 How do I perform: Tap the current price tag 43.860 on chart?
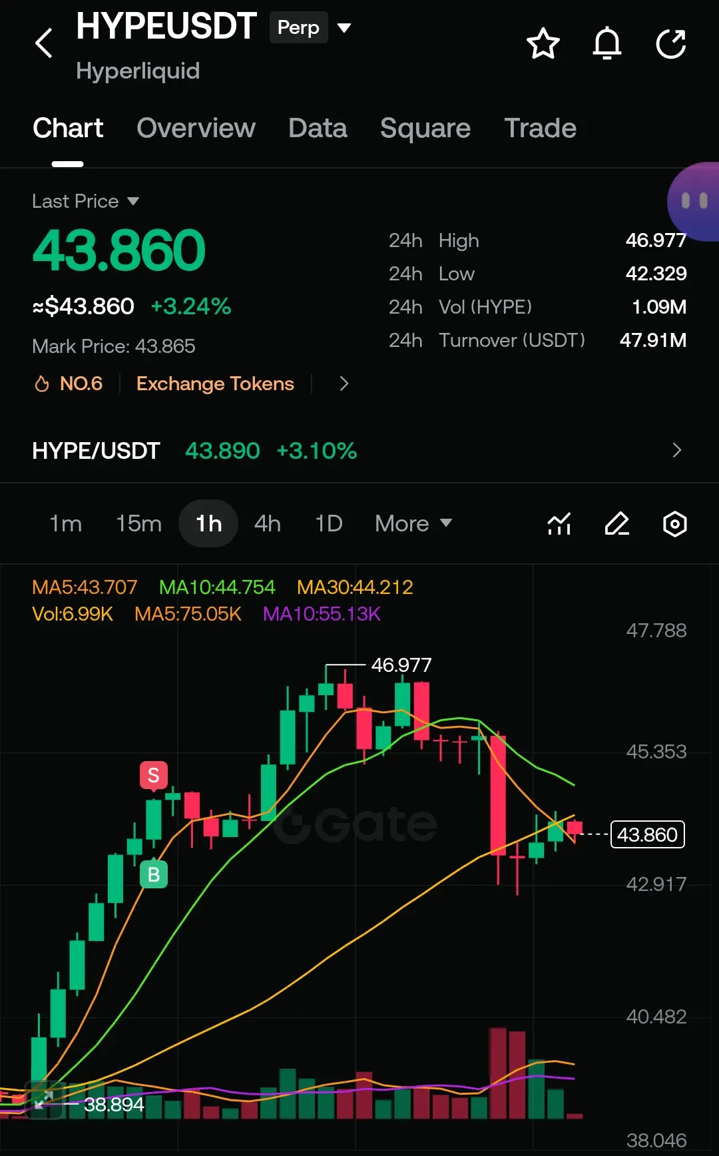647,834
